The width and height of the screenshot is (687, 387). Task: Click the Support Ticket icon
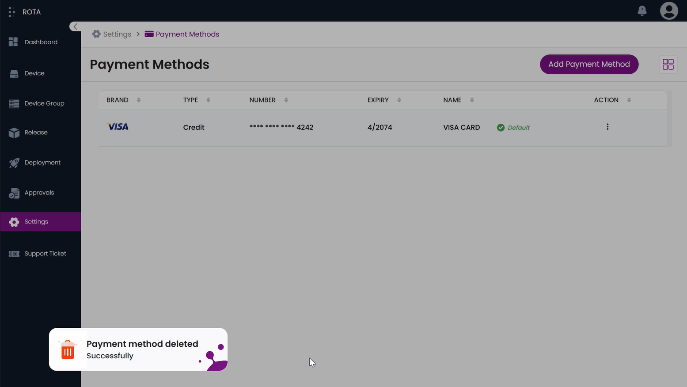click(14, 254)
